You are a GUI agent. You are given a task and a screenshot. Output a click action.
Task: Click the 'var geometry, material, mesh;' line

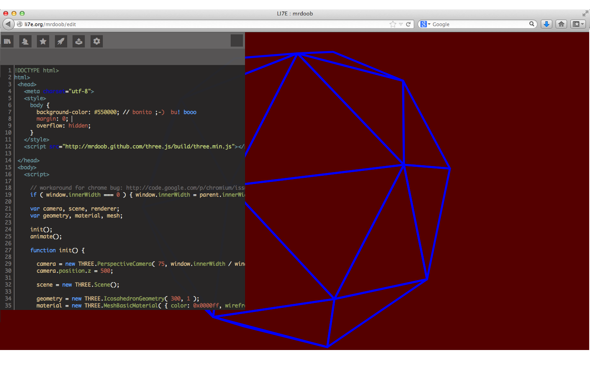[76, 215]
